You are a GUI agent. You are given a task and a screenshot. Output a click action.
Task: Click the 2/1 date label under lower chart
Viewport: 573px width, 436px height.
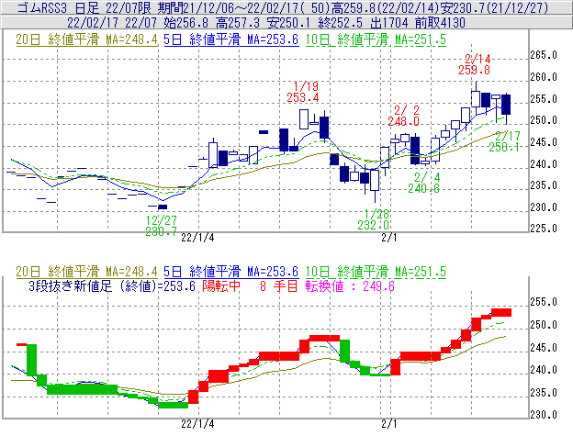(x=389, y=424)
